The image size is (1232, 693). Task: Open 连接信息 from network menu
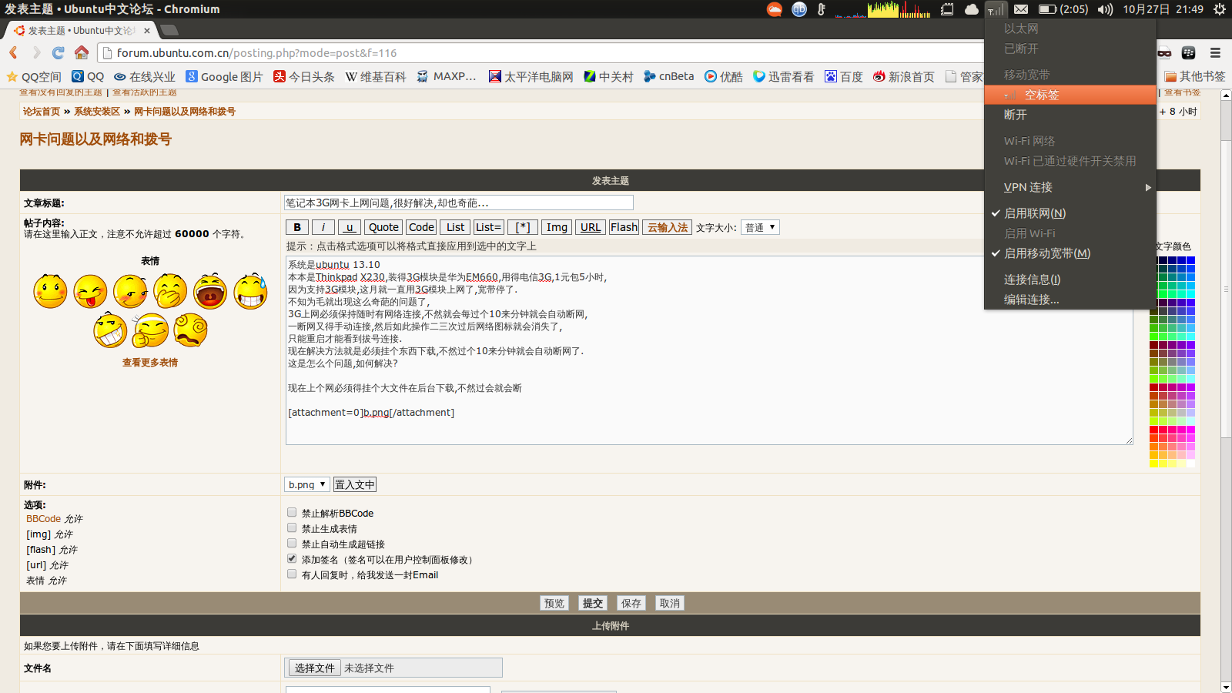[x=1070, y=280]
